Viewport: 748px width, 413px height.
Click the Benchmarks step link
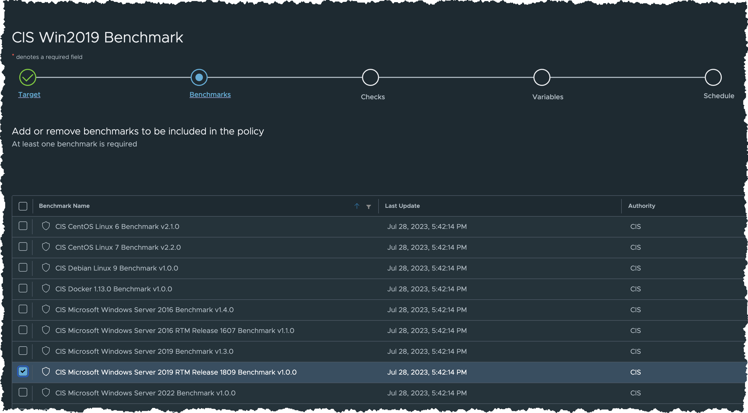click(210, 95)
